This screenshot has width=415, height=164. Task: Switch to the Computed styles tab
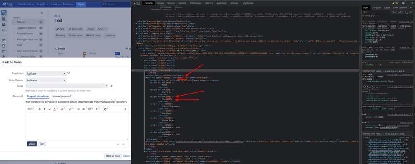point(376,7)
